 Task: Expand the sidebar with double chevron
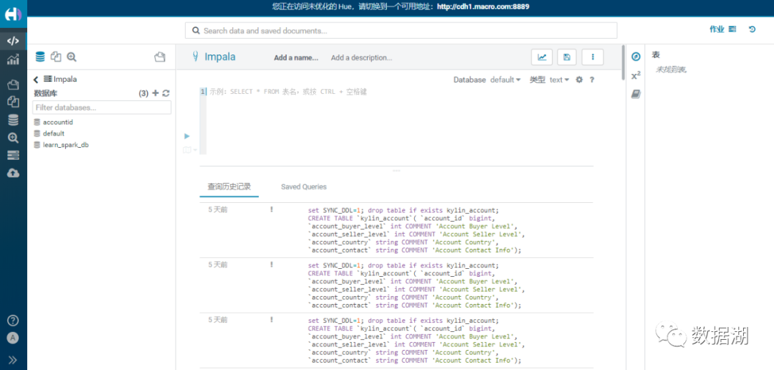[x=14, y=360]
